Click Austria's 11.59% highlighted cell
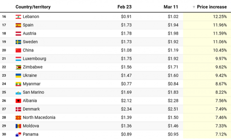Screen dimensions: 231x139 click(x=207, y=33)
